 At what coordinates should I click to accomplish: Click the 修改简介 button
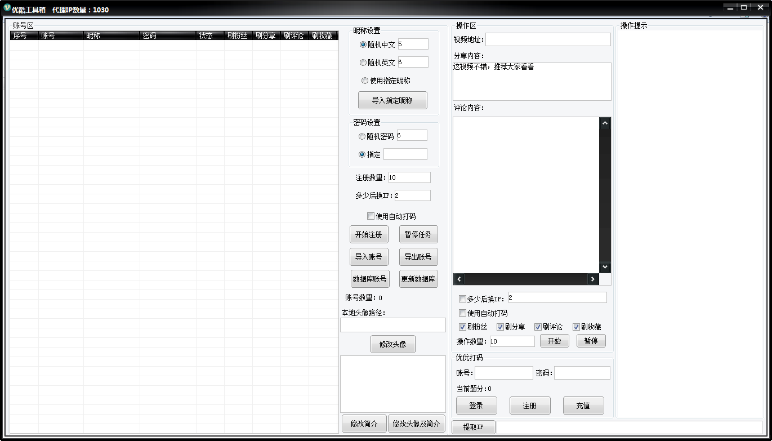pyautogui.click(x=364, y=424)
